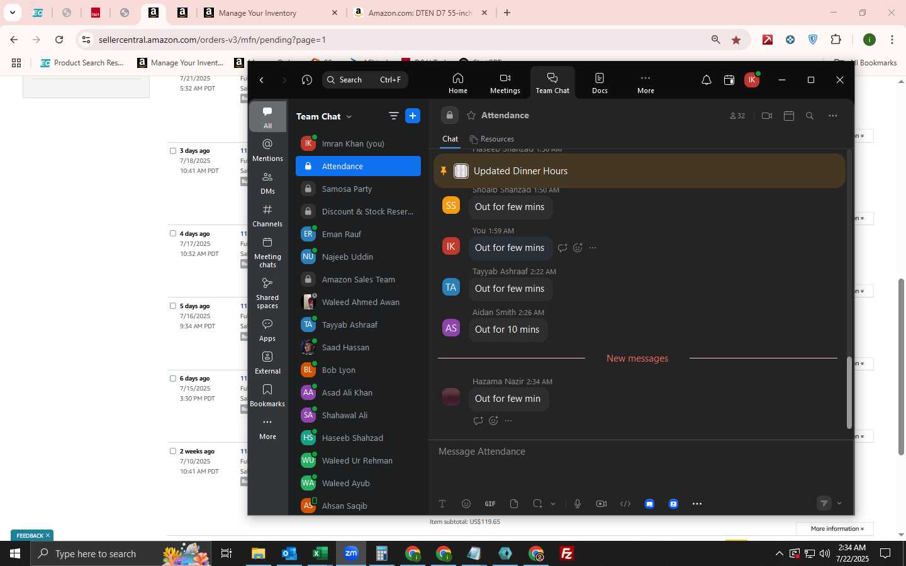Switch to Team Chat top tab
This screenshot has width=906, height=566.
tap(552, 83)
